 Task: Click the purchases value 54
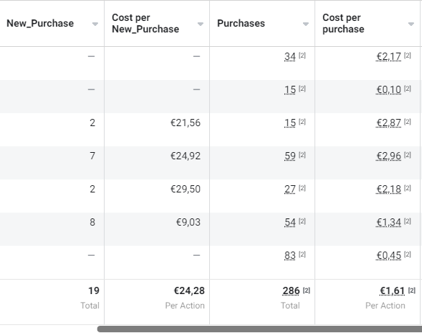pos(290,223)
